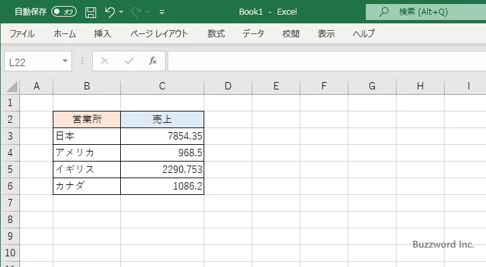The width and height of the screenshot is (486, 267).
Task: Click the Insert Function fx icon
Action: coord(153,61)
